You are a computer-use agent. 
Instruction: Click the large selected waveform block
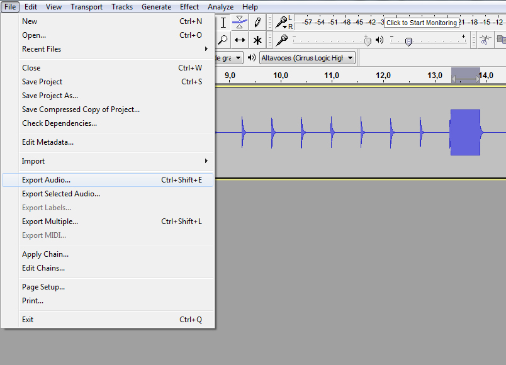click(465, 132)
